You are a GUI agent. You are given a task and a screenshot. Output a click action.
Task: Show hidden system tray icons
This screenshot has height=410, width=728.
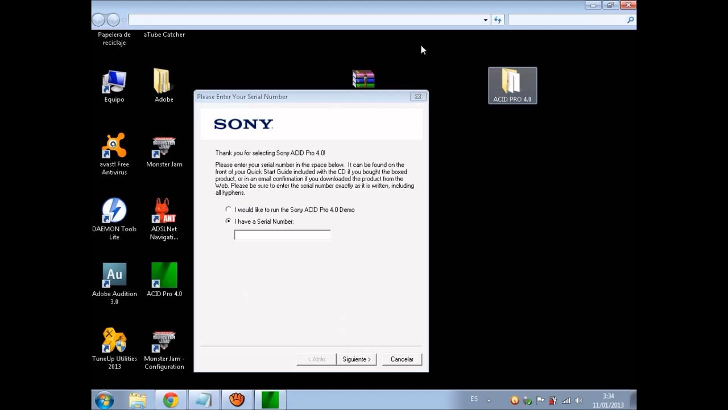tap(489, 400)
